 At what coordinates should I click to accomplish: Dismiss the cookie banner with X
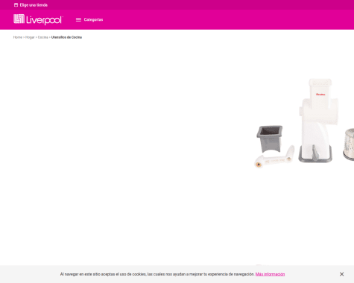[x=341, y=274]
